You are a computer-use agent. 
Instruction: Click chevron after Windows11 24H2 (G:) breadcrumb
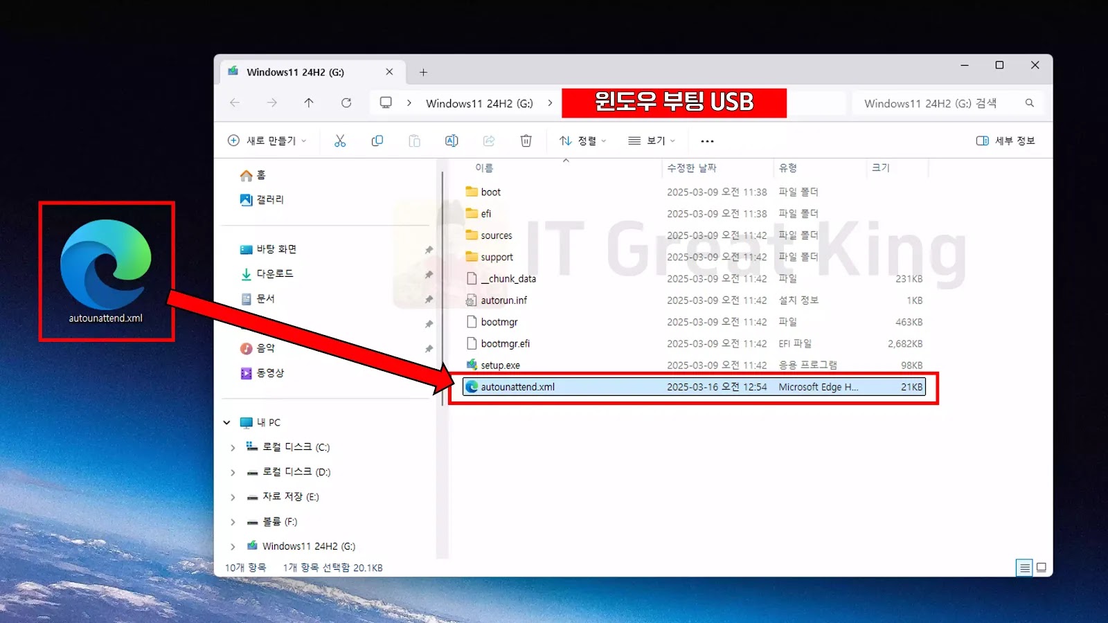click(550, 102)
